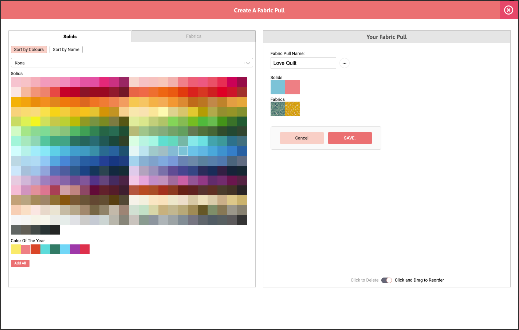Pick the yellow Color Of The Year swatch

coord(16,250)
